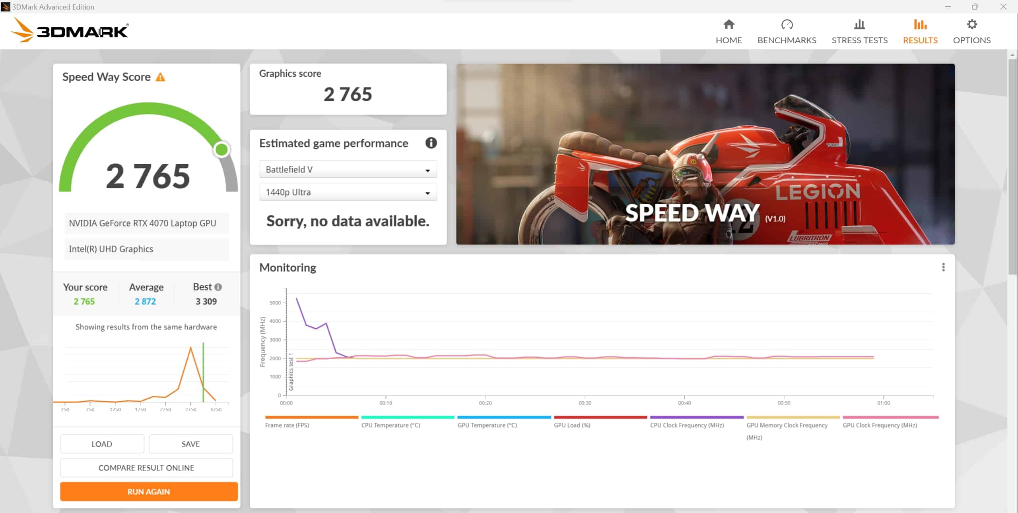
Task: Click the vertical scrollbar on the right
Action: pos(1012,167)
